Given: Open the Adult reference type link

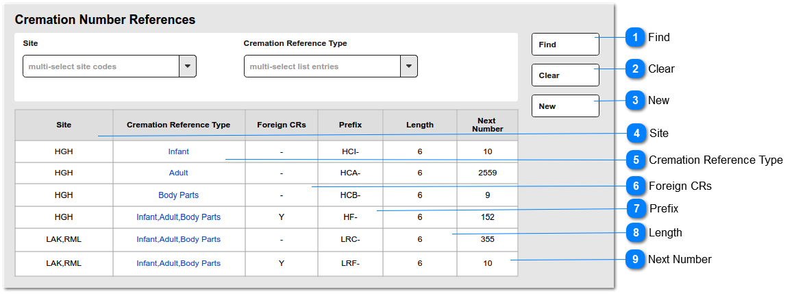Looking at the screenshot, I should (x=178, y=173).
